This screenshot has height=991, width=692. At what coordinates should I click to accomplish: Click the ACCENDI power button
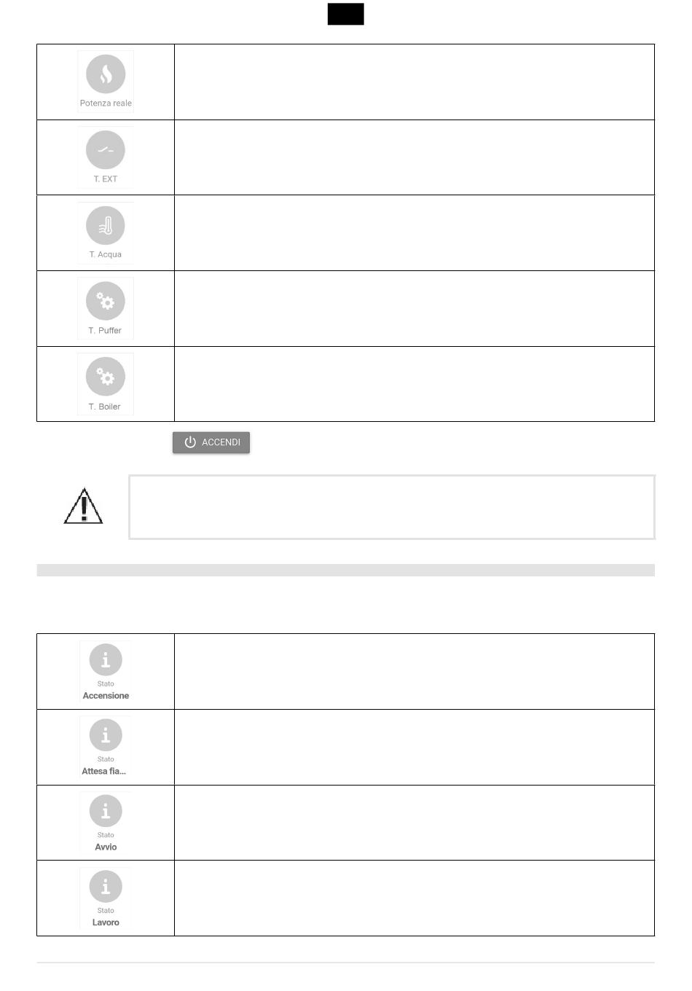pos(211,442)
